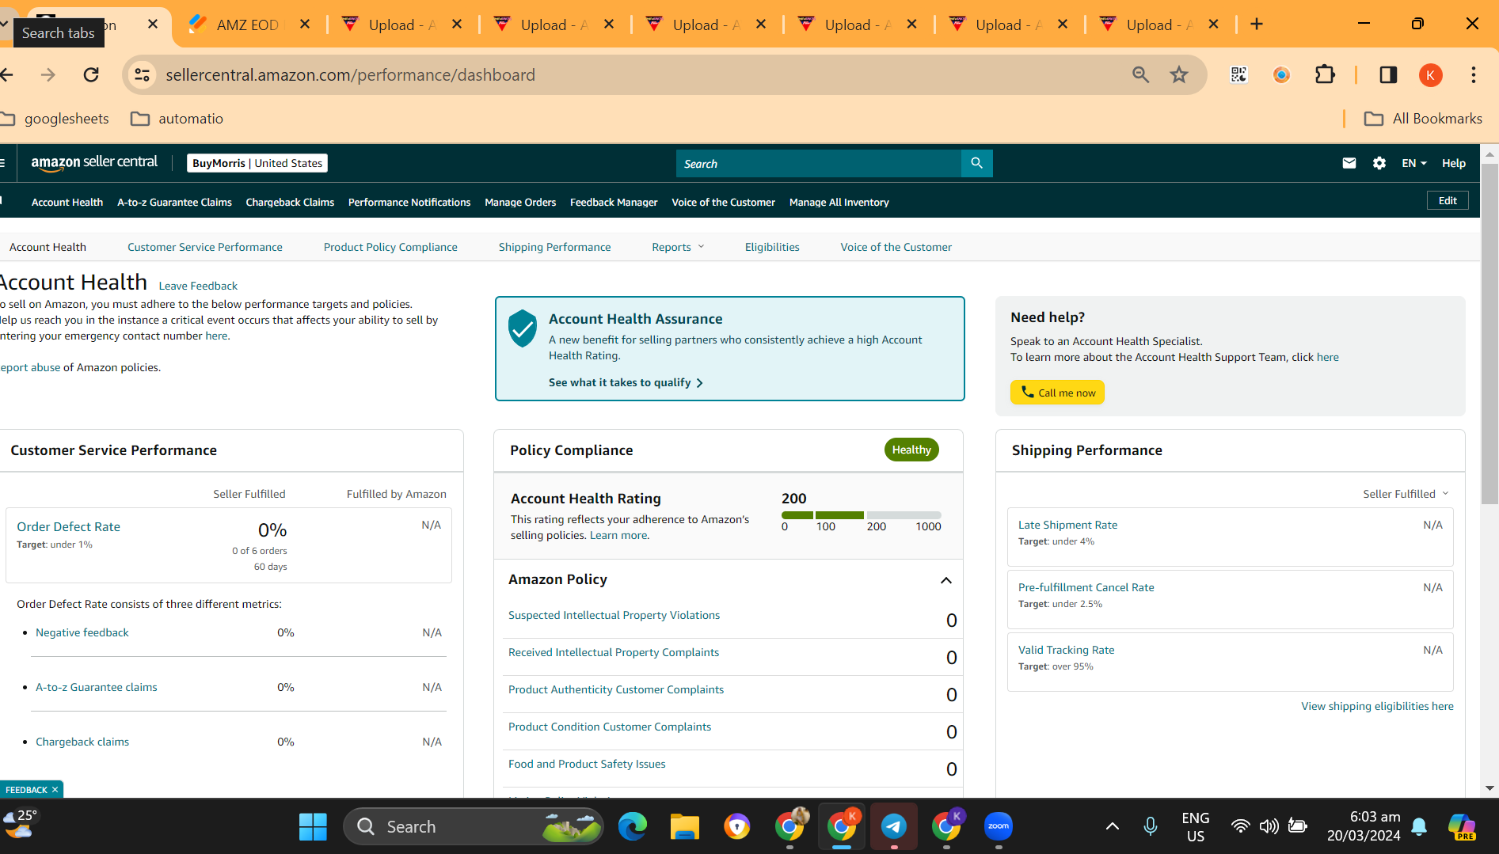Viewport: 1499px width, 854px height.
Task: Reload the Seller Central page
Action: [91, 75]
